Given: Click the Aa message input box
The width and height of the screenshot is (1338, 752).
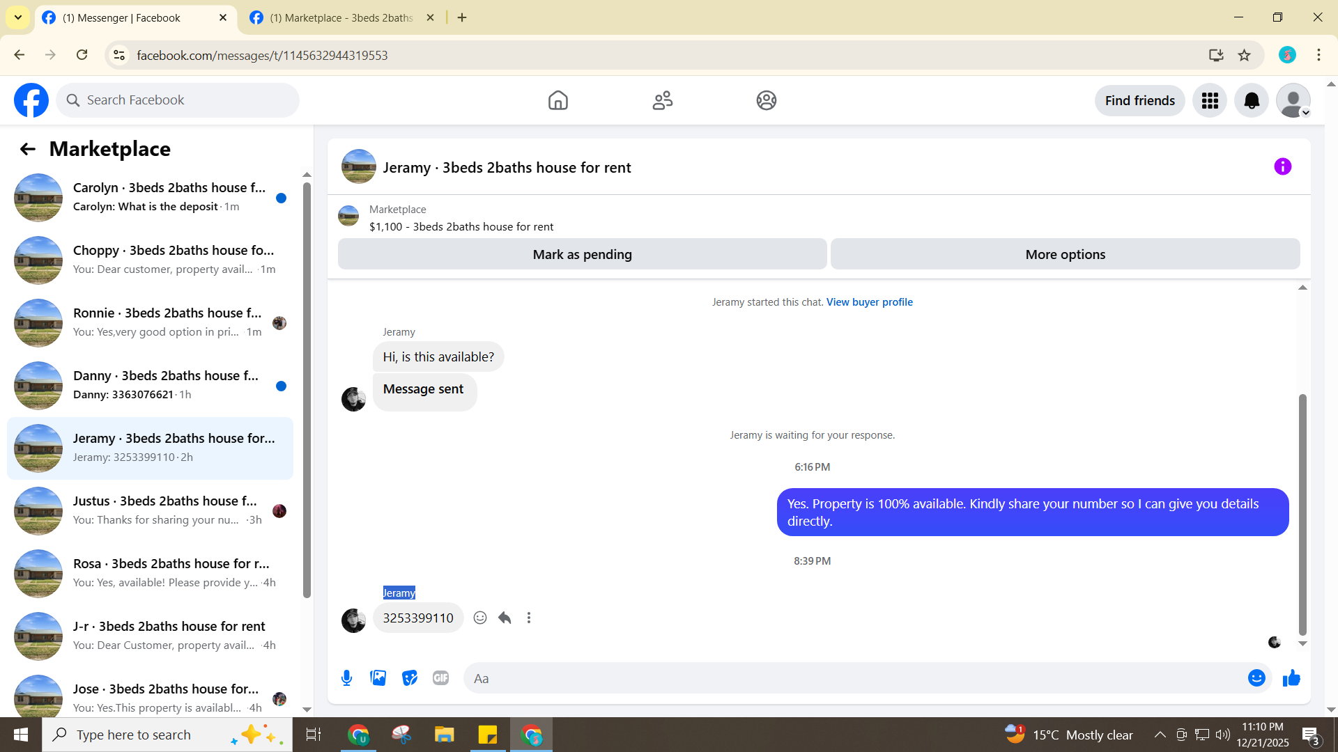Looking at the screenshot, I should coord(857,678).
